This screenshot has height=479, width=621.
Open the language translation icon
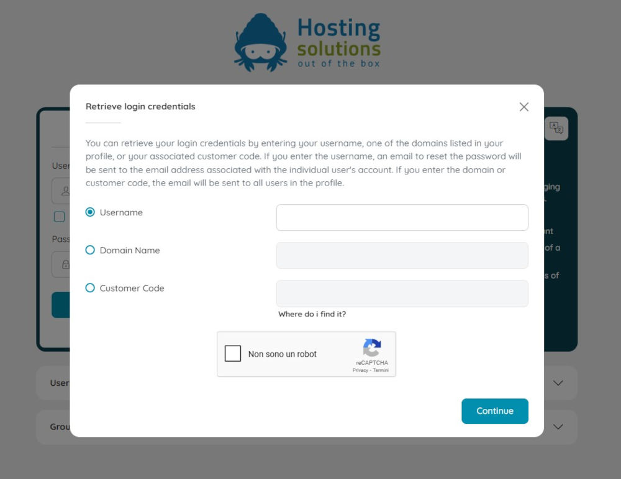coord(556,128)
